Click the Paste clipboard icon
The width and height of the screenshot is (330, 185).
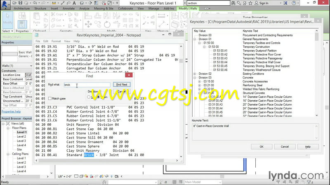tap(37, 18)
